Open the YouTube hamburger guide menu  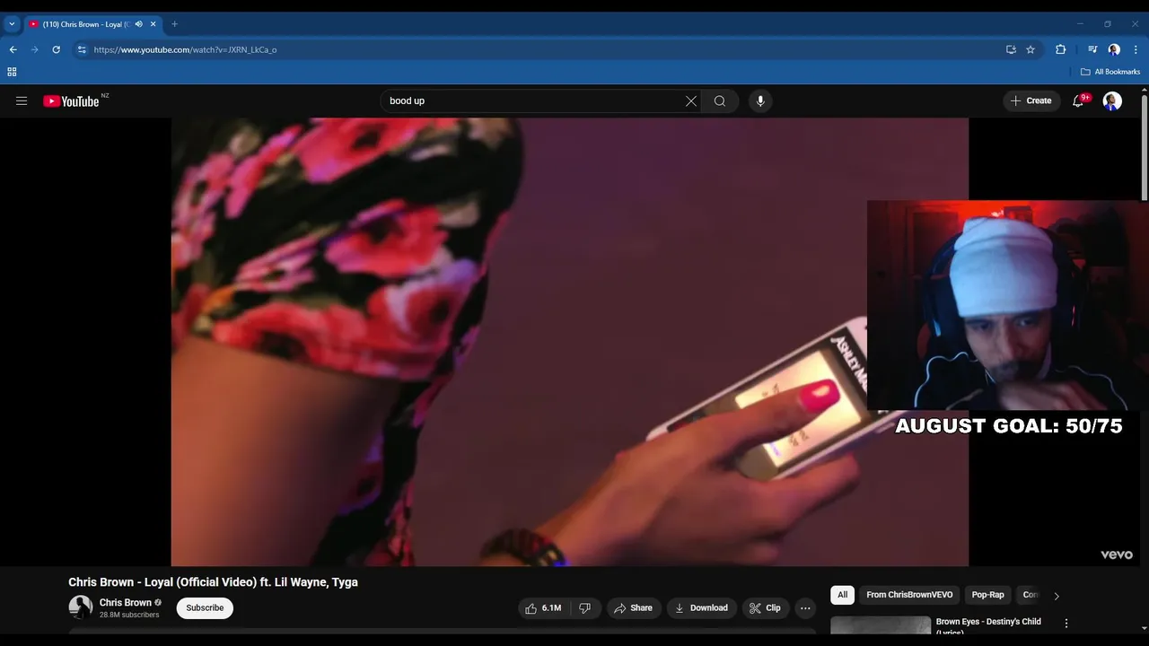click(22, 101)
